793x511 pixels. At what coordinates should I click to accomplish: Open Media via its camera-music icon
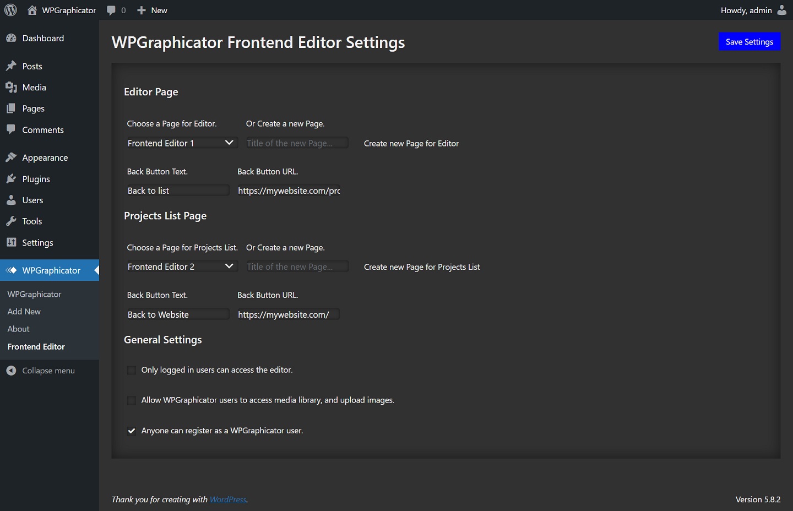[x=11, y=87]
